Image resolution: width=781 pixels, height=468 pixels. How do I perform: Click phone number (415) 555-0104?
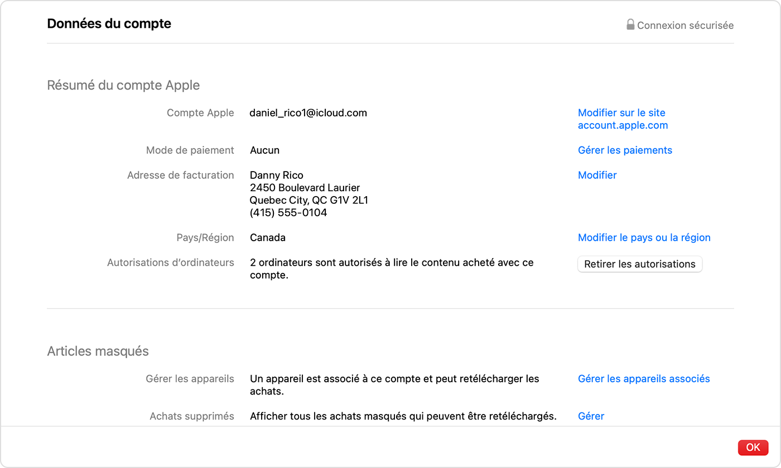coord(288,213)
